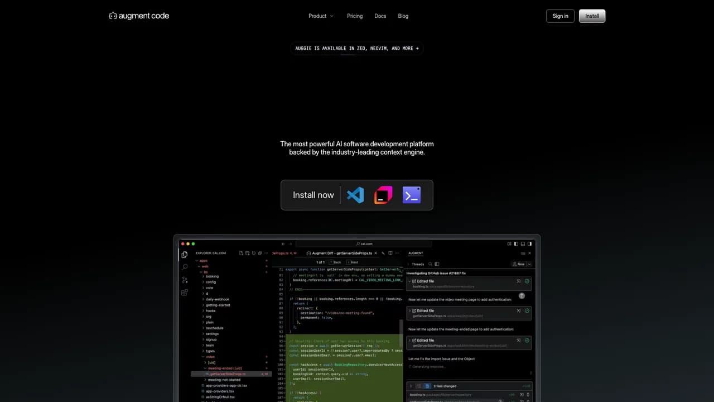Screen dimensions: 714x402
Task: Select the Explorer icon in the activity bar
Action: point(184,255)
